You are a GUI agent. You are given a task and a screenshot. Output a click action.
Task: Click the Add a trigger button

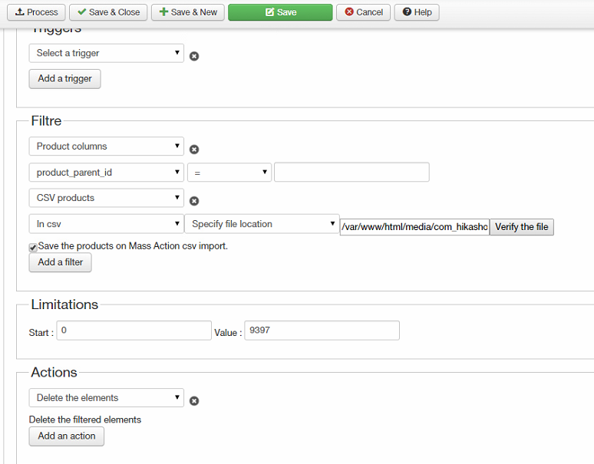click(x=64, y=78)
